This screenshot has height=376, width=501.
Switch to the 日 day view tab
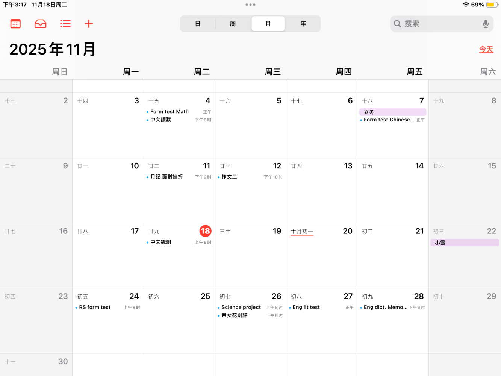click(x=198, y=24)
